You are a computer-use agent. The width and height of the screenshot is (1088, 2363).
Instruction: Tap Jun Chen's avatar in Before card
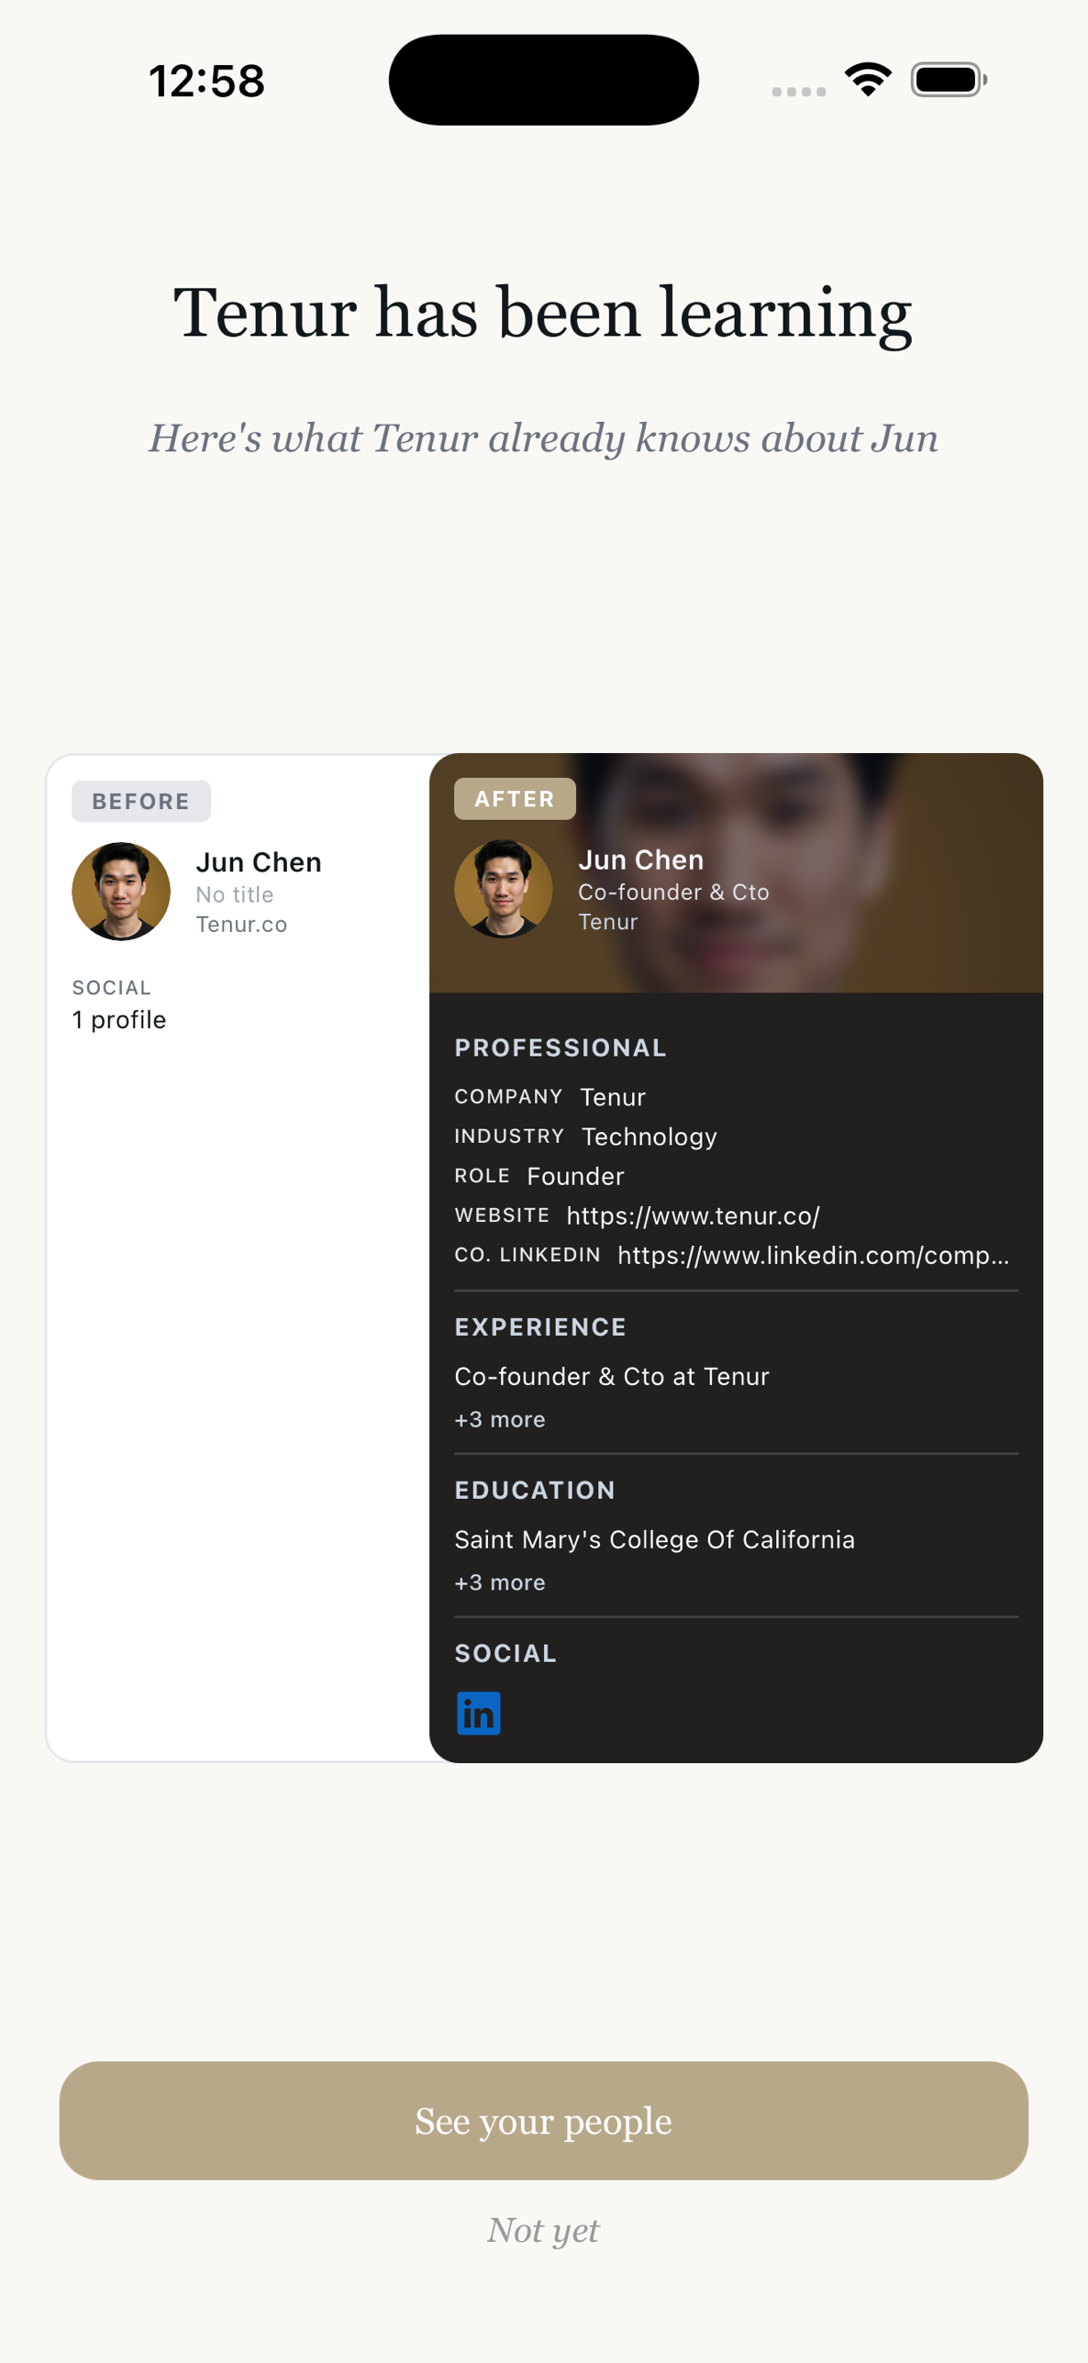pyautogui.click(x=121, y=891)
